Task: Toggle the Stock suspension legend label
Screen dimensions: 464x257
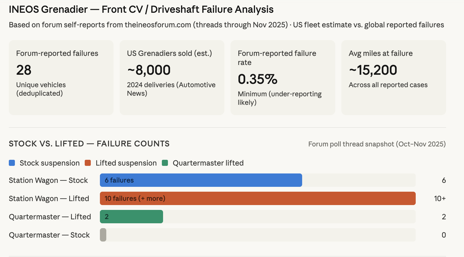Action: [x=49, y=163]
